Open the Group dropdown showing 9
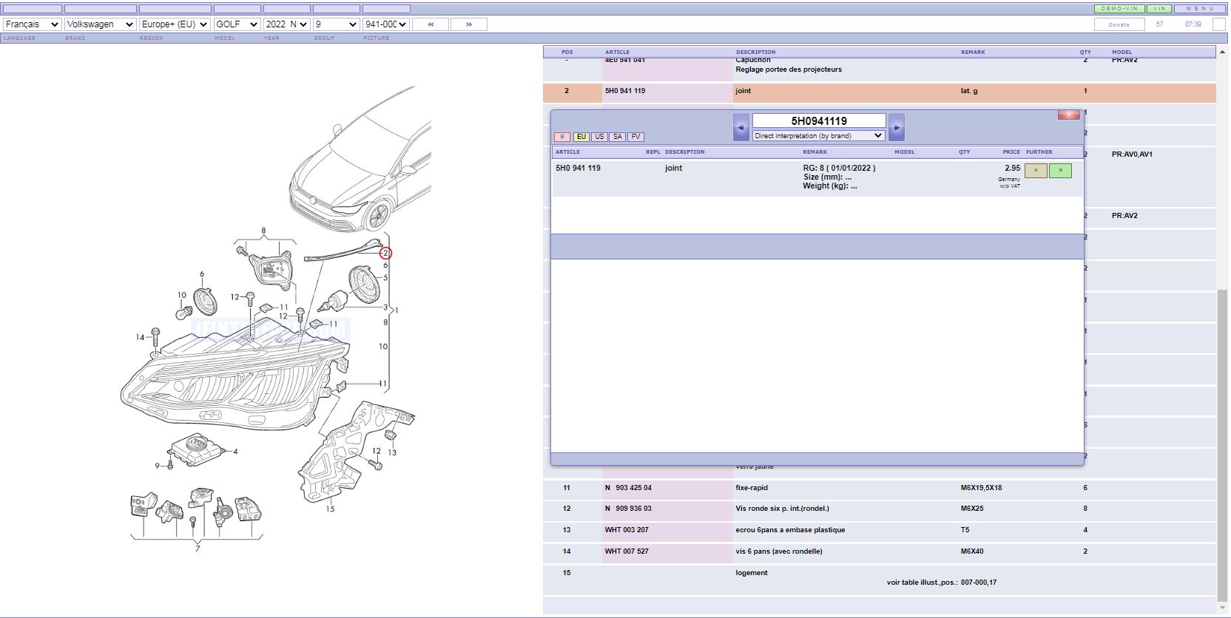 point(336,24)
